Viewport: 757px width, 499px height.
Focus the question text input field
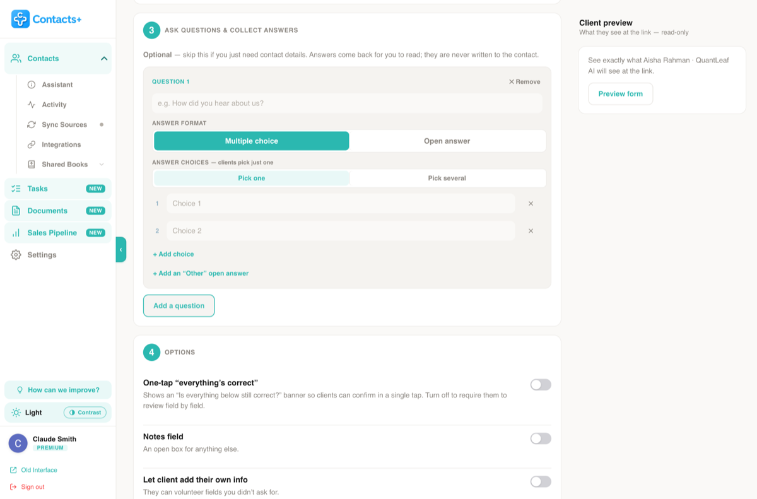[x=347, y=103]
